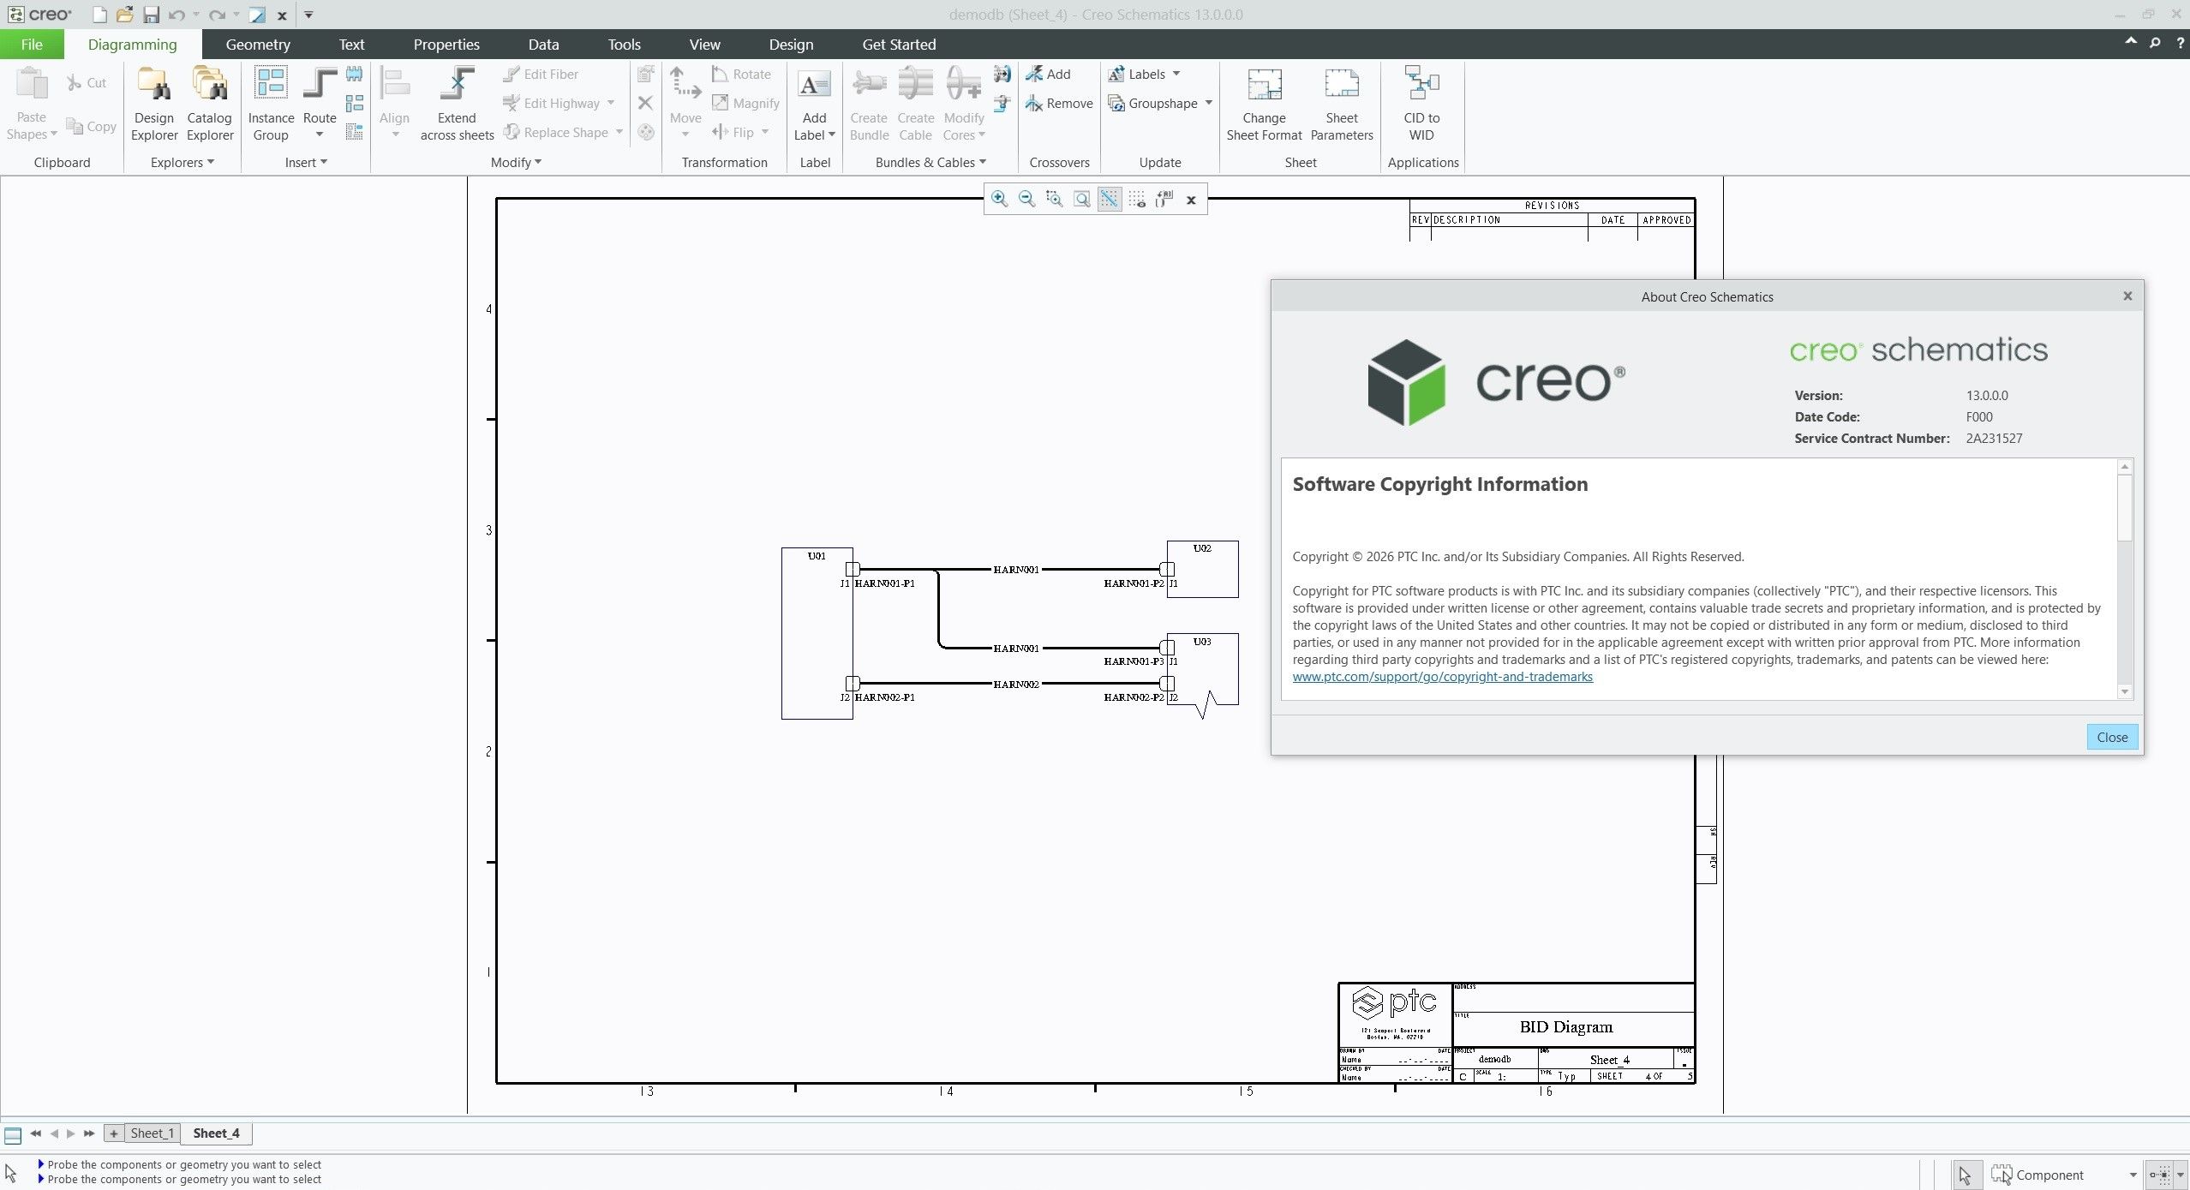Select the Sheet_1 tab
The width and height of the screenshot is (2190, 1190).
point(153,1133)
